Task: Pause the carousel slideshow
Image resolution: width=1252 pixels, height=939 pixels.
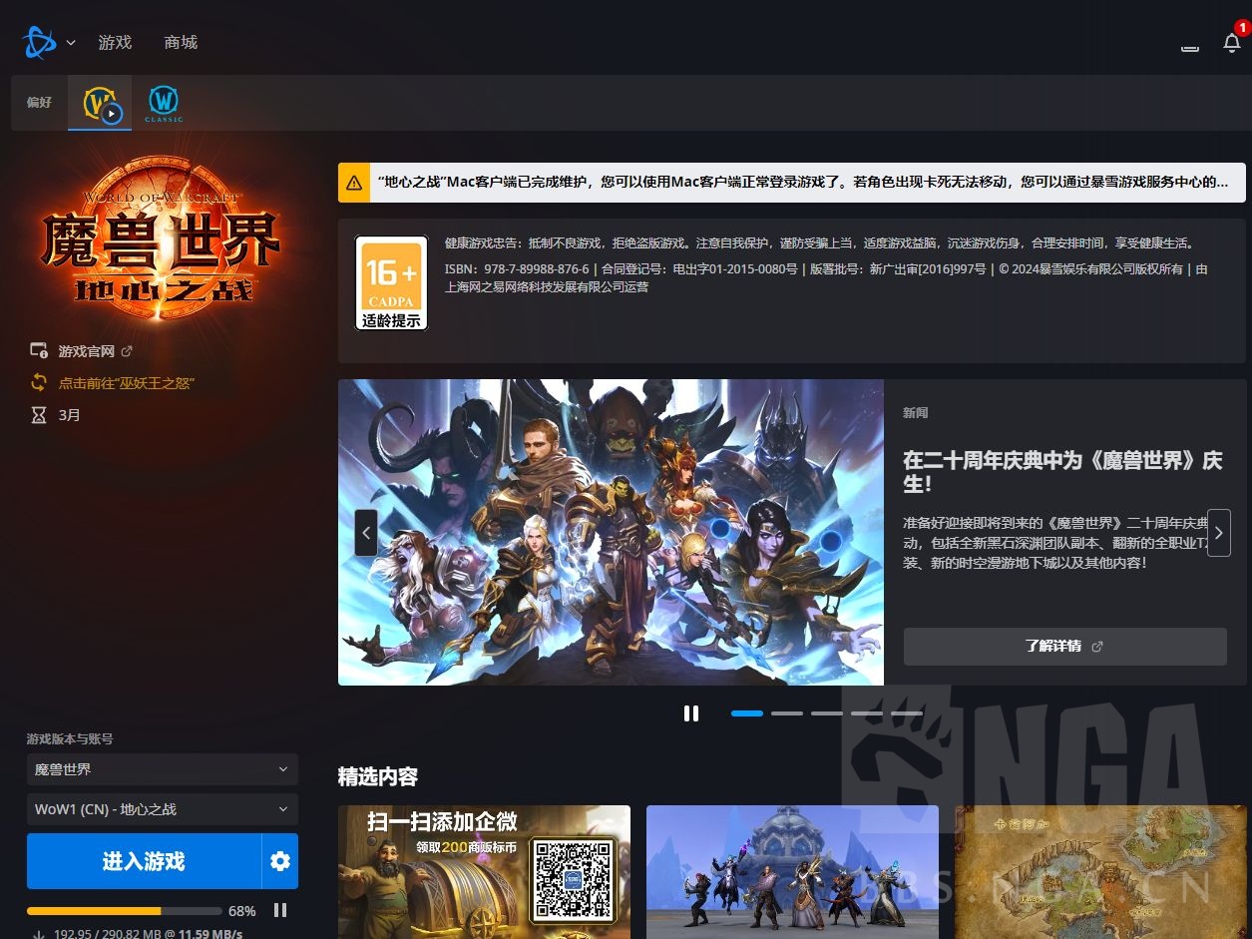Action: click(691, 712)
